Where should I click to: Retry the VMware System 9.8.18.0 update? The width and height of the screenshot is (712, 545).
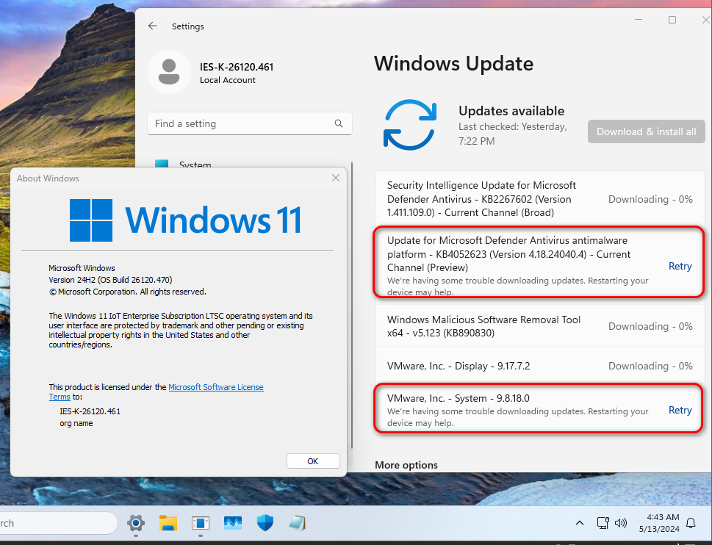(680, 410)
